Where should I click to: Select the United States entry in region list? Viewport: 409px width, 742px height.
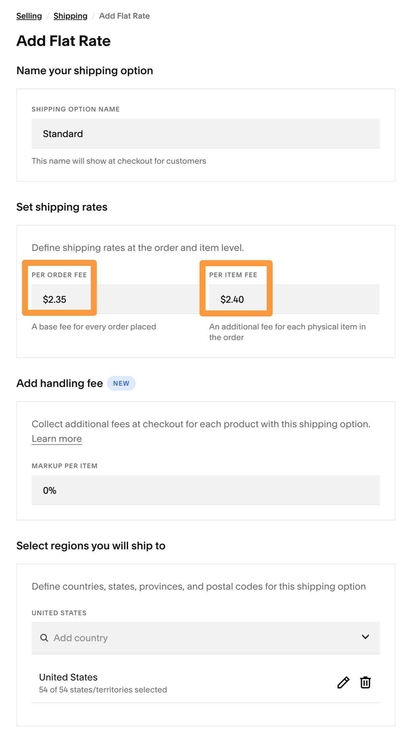(x=68, y=677)
